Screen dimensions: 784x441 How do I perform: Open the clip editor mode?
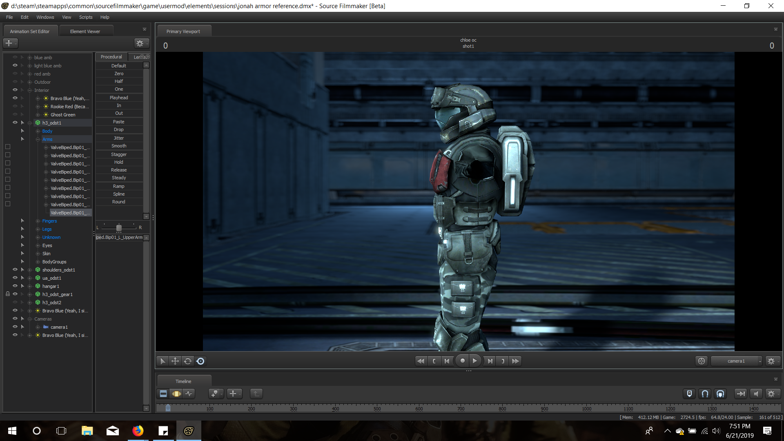pos(163,394)
